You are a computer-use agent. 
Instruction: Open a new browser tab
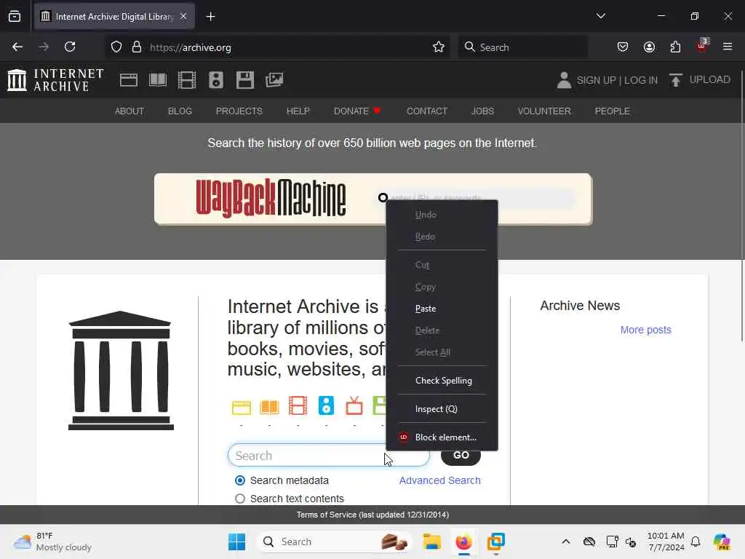(x=210, y=17)
